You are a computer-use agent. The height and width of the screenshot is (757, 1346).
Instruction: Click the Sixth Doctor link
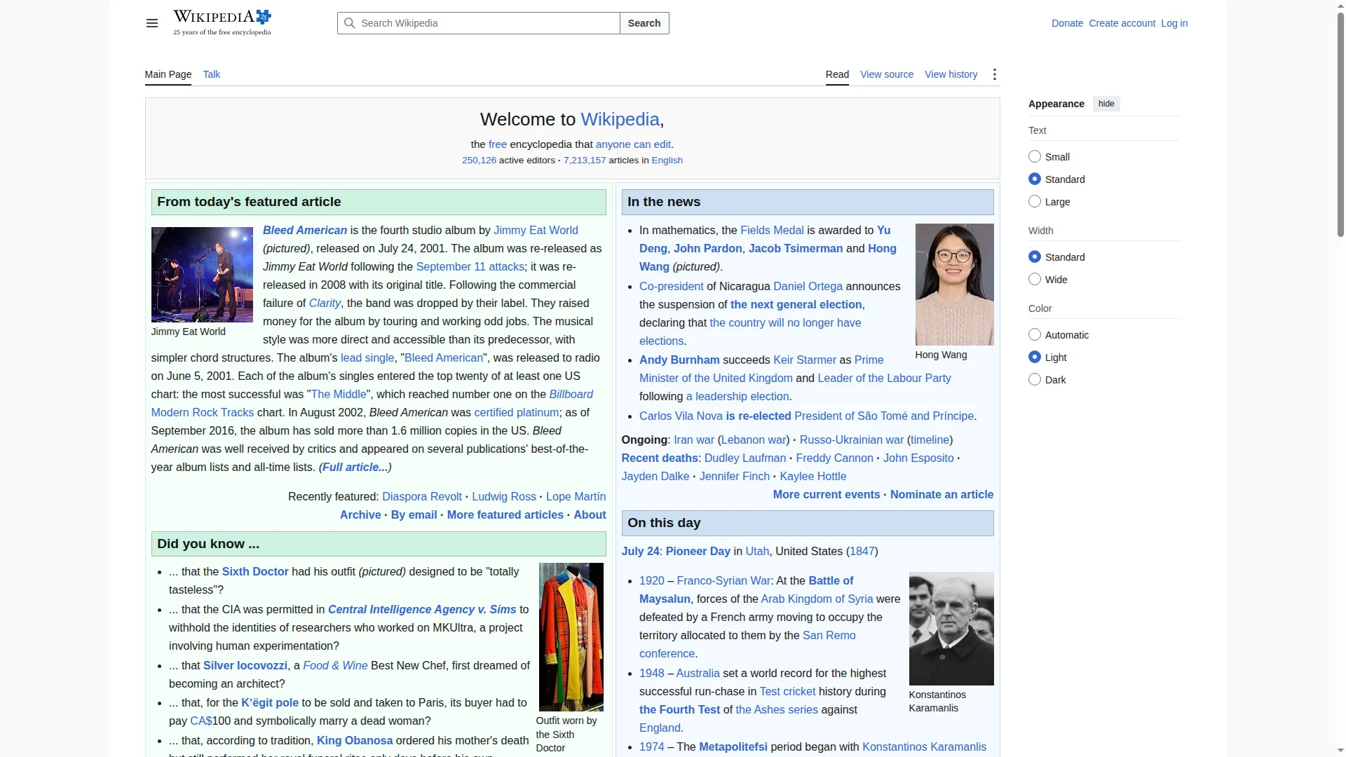pyautogui.click(x=255, y=571)
